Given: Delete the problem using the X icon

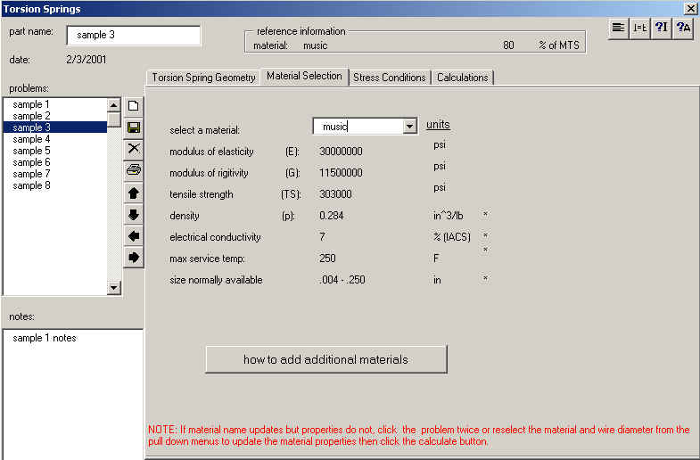Looking at the screenshot, I should point(134,149).
